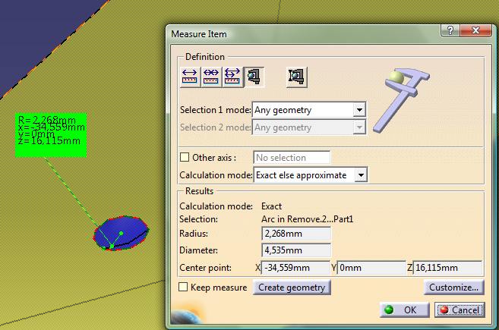
Task: Click Measure Between in fan mode icon
Action: click(232, 76)
